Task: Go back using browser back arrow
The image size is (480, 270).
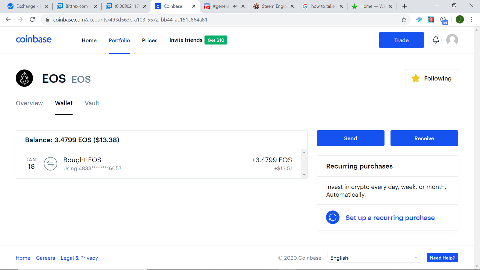Action: [x=8, y=19]
